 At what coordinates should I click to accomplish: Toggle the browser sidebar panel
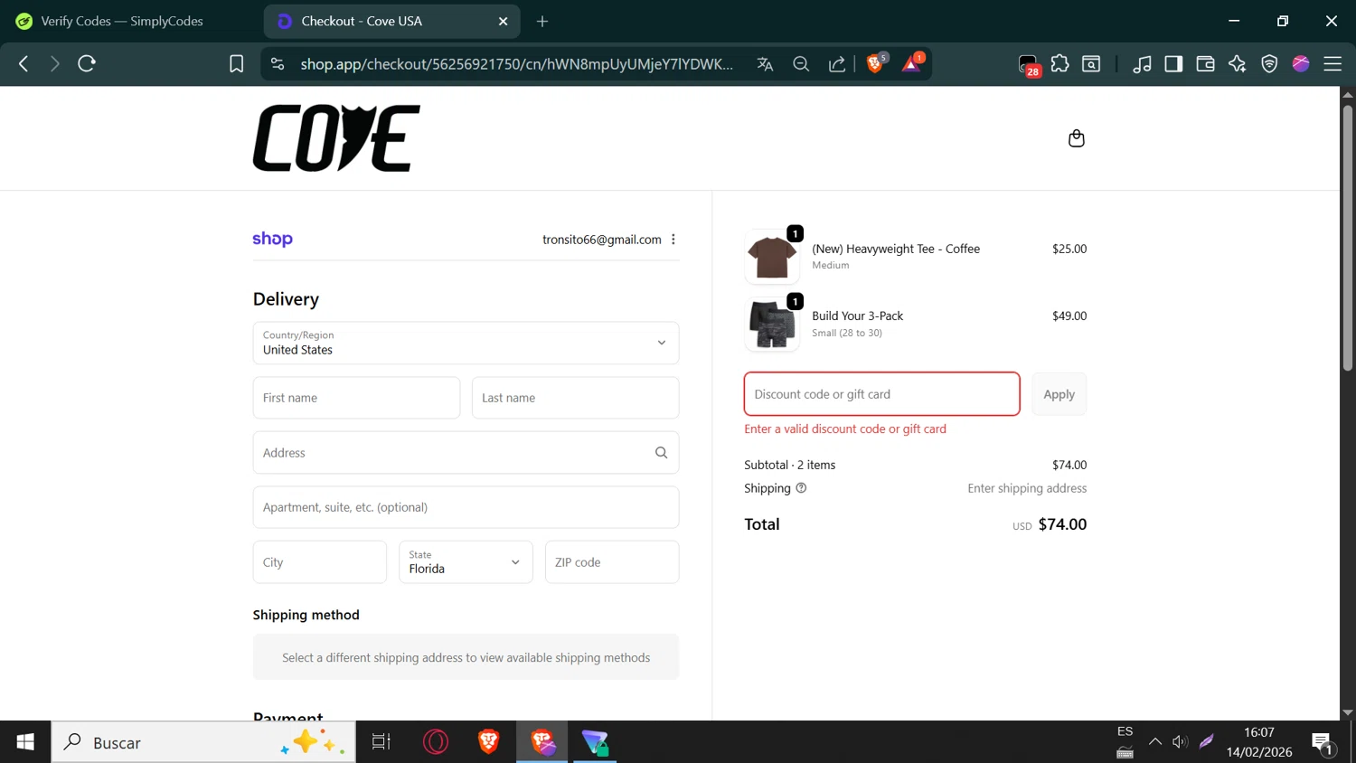tap(1173, 63)
